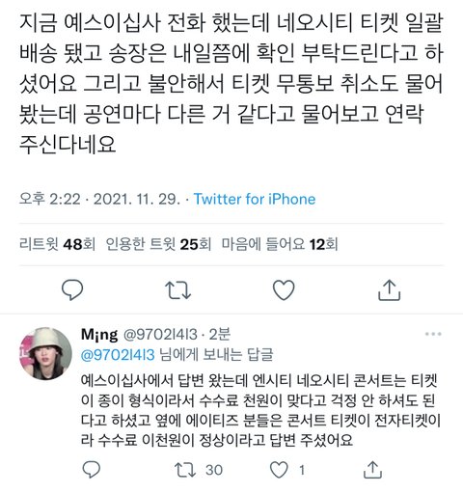463x493 pixels.
Task: Share Ming's reply tweet
Action: (372, 470)
